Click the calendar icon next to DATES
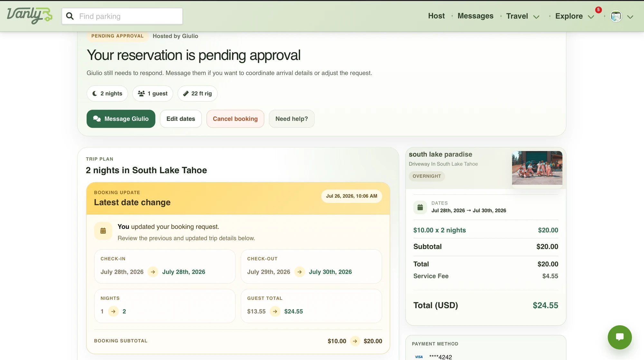The width and height of the screenshot is (644, 360). [420, 207]
